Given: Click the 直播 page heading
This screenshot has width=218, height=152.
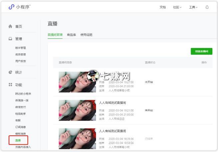Looking at the screenshot, I should (52, 24).
